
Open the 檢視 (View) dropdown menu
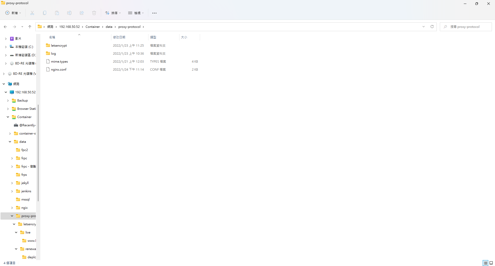point(136,13)
